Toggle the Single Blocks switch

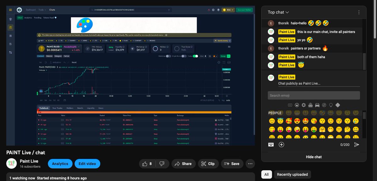(184, 56)
